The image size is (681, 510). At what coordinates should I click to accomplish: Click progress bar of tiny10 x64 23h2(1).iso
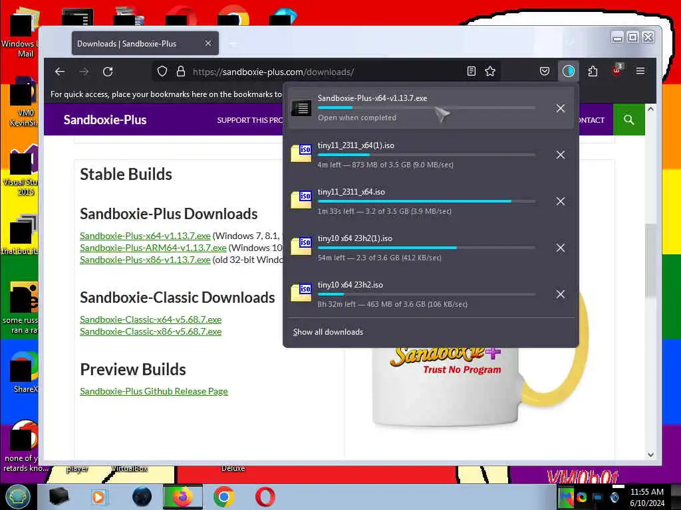point(426,248)
